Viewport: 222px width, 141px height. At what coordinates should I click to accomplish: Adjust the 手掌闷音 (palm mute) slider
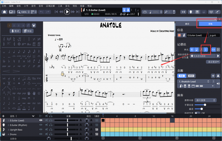point(205,105)
